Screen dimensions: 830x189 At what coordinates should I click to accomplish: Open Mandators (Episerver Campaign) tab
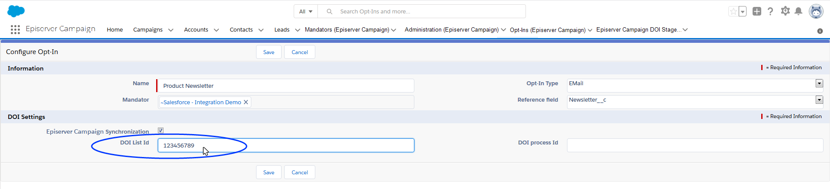click(347, 30)
